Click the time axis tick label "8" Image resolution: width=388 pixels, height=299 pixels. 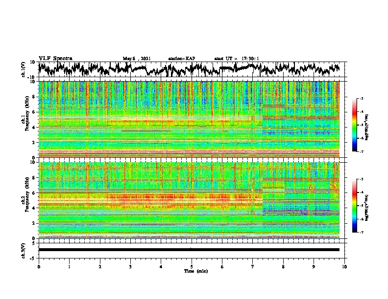click(x=283, y=267)
